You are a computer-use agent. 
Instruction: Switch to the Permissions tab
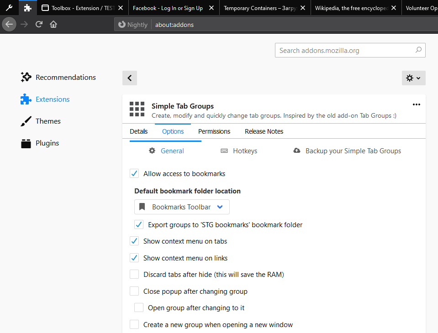pyautogui.click(x=214, y=131)
